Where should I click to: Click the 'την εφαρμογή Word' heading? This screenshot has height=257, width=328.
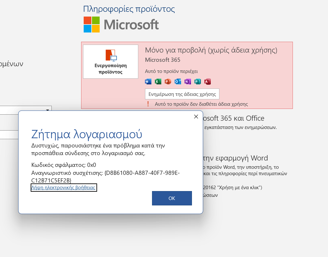pyautogui.click(x=235, y=158)
